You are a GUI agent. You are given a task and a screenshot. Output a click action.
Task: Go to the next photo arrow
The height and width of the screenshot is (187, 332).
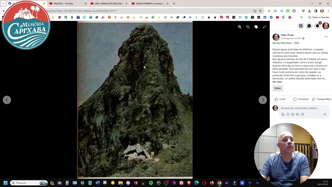pyautogui.click(x=263, y=100)
